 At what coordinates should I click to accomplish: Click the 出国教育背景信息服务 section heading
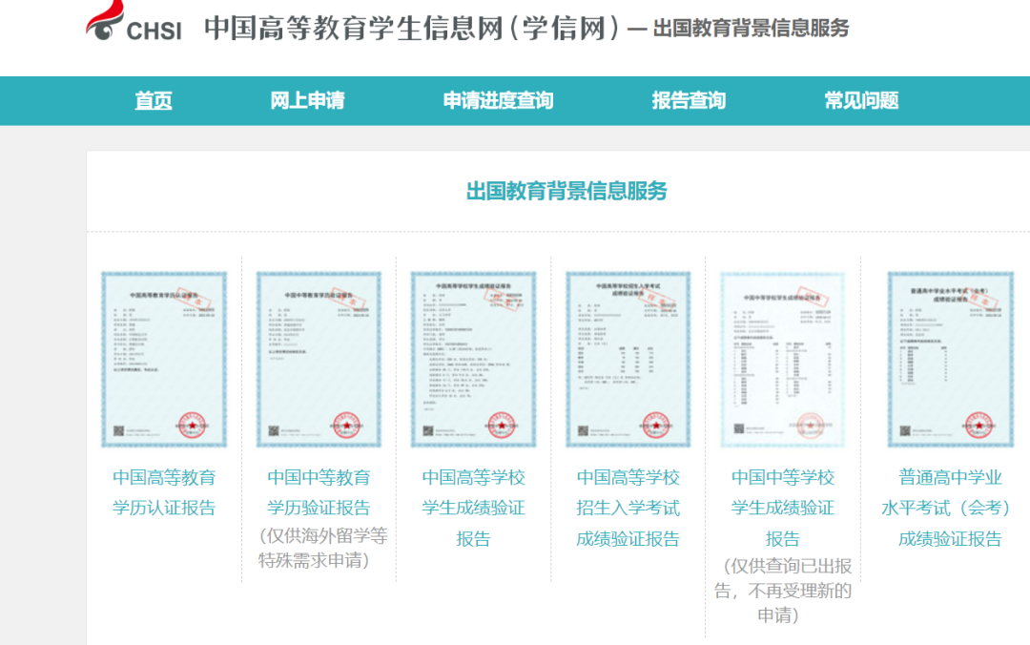click(566, 192)
